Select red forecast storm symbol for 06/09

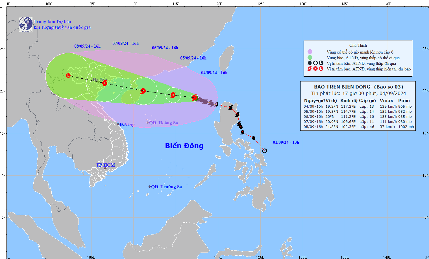tap(143, 91)
